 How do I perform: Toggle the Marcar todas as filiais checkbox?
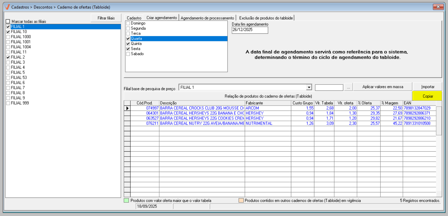[x=8, y=21]
